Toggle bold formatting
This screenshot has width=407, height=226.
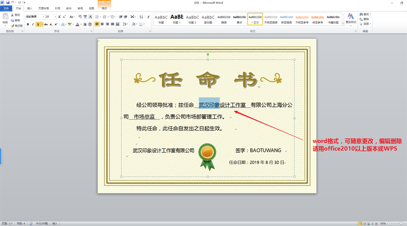pos(28,24)
